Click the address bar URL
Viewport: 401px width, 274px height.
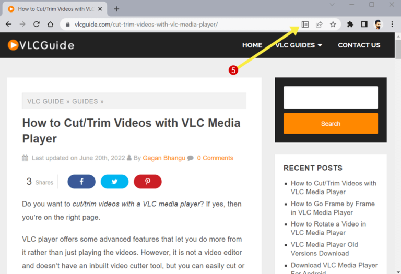pyautogui.click(x=146, y=25)
